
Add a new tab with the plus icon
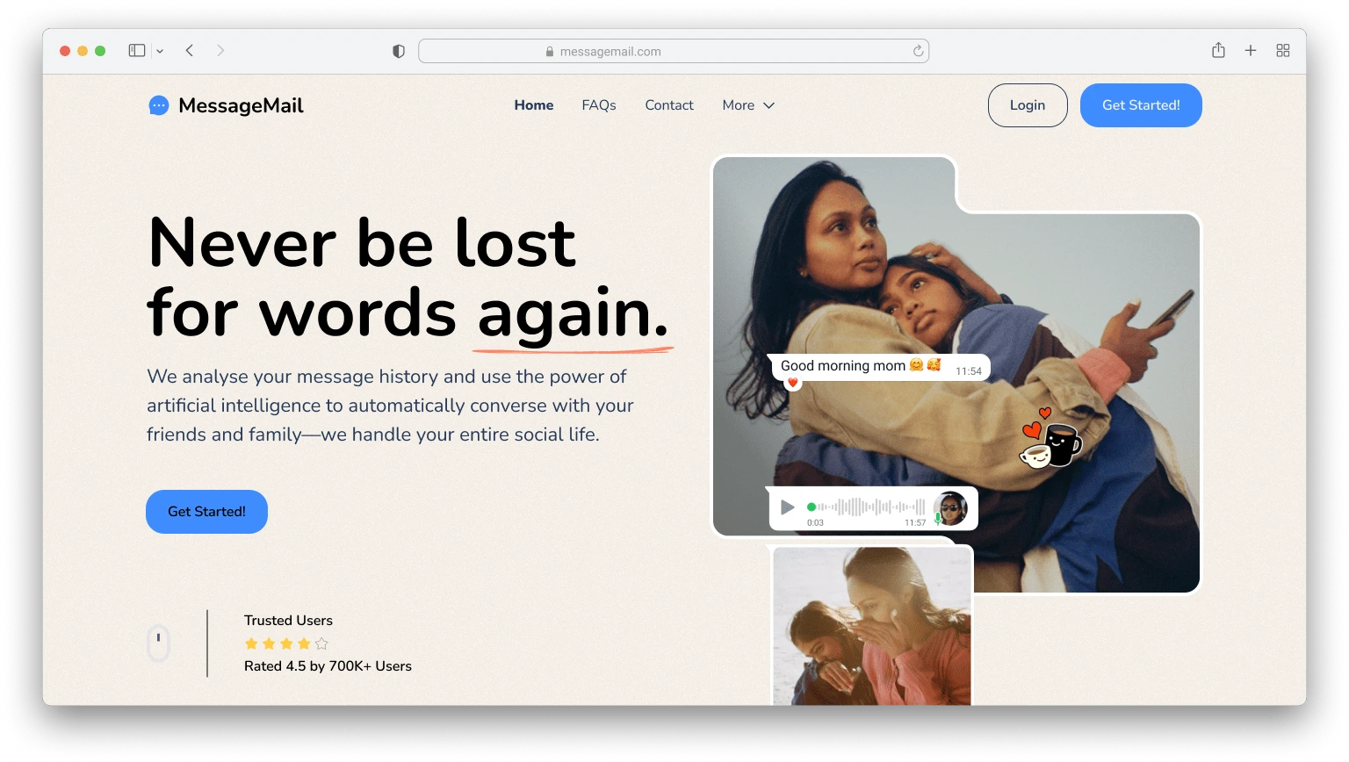click(1251, 51)
